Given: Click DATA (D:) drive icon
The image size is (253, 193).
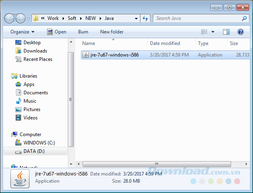Looking at the screenshot, I should coord(18,152).
